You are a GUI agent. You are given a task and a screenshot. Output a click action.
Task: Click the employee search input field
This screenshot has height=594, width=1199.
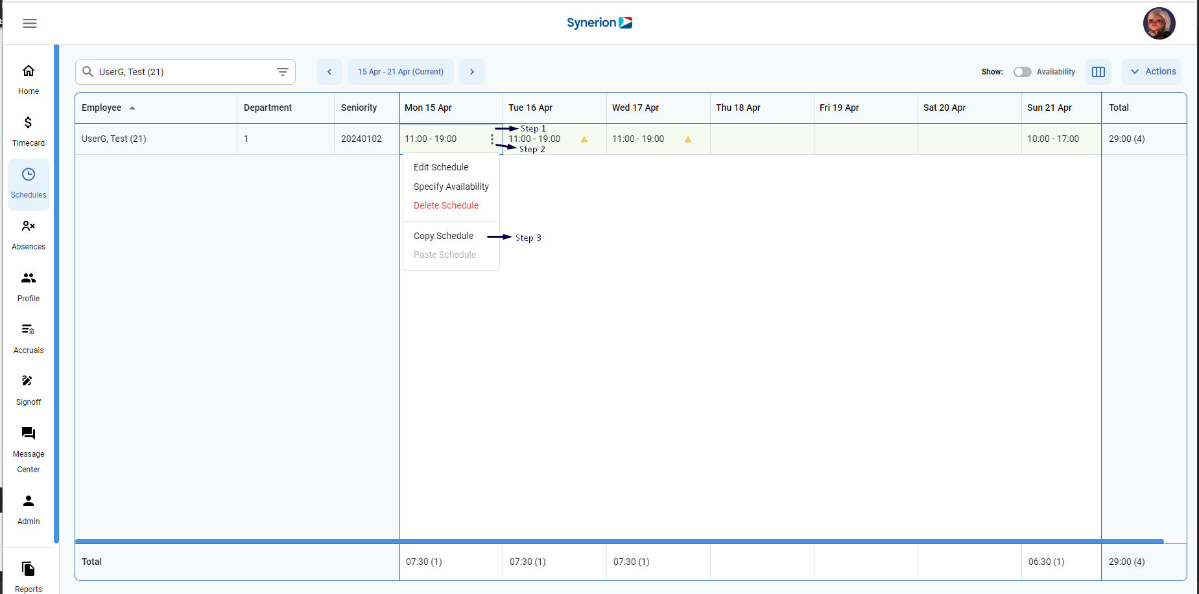click(185, 72)
